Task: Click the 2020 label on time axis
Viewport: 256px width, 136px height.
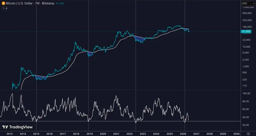Action: coord(103,134)
